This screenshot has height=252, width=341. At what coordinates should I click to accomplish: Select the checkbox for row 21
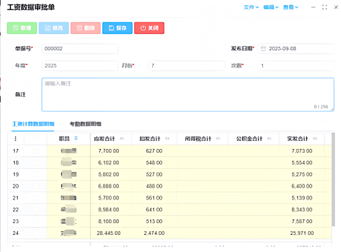(x=35, y=198)
